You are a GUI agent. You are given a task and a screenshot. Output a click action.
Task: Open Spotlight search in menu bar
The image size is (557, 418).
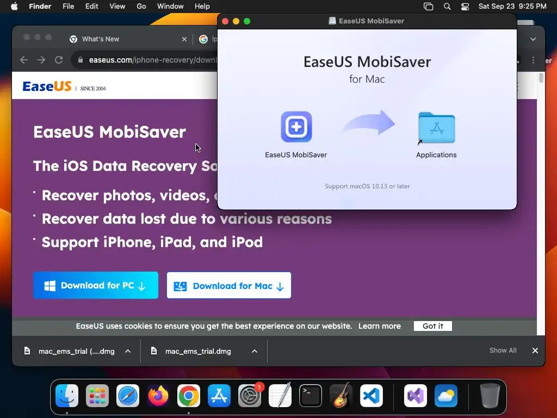pyautogui.click(x=447, y=7)
